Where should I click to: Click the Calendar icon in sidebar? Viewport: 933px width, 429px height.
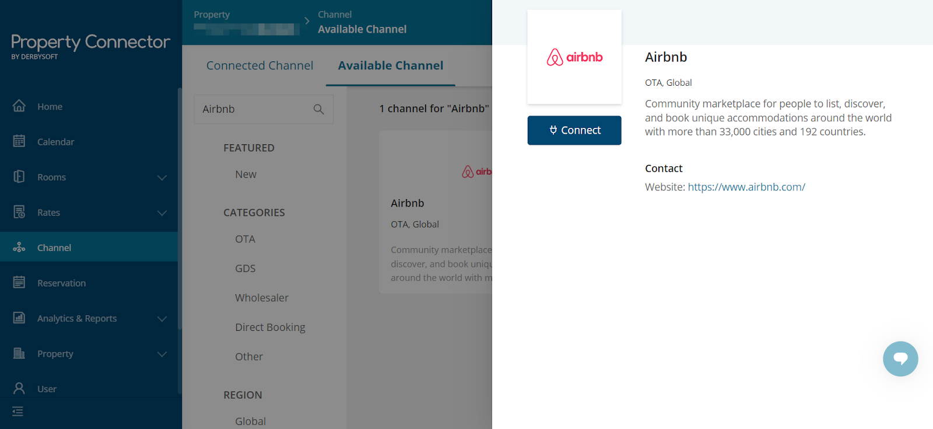click(19, 141)
